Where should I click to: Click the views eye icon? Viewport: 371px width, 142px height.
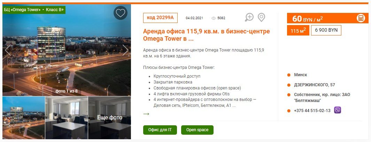coord(214,18)
